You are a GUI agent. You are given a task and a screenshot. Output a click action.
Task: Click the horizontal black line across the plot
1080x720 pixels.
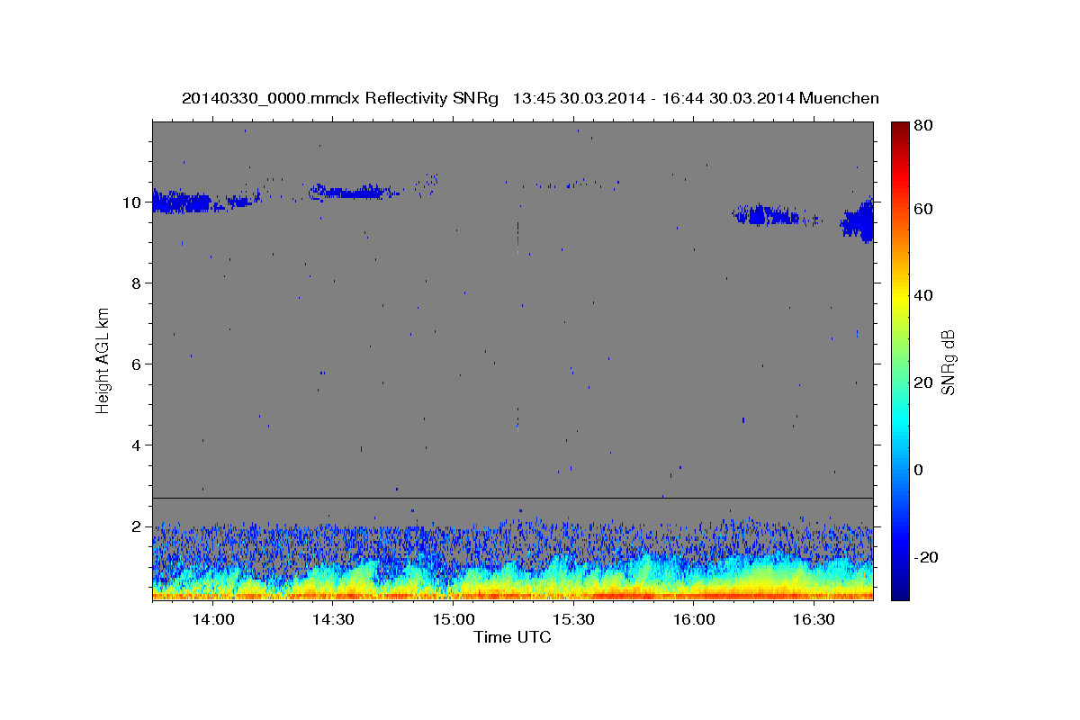click(x=513, y=498)
